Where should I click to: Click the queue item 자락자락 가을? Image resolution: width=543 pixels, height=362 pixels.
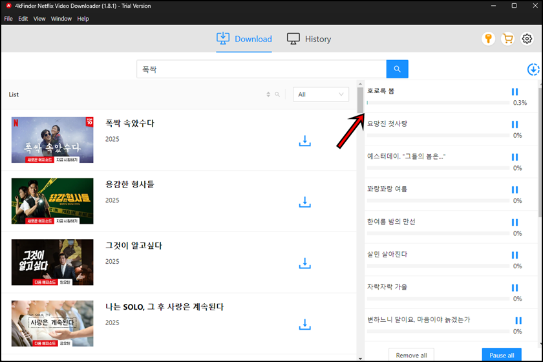click(387, 287)
